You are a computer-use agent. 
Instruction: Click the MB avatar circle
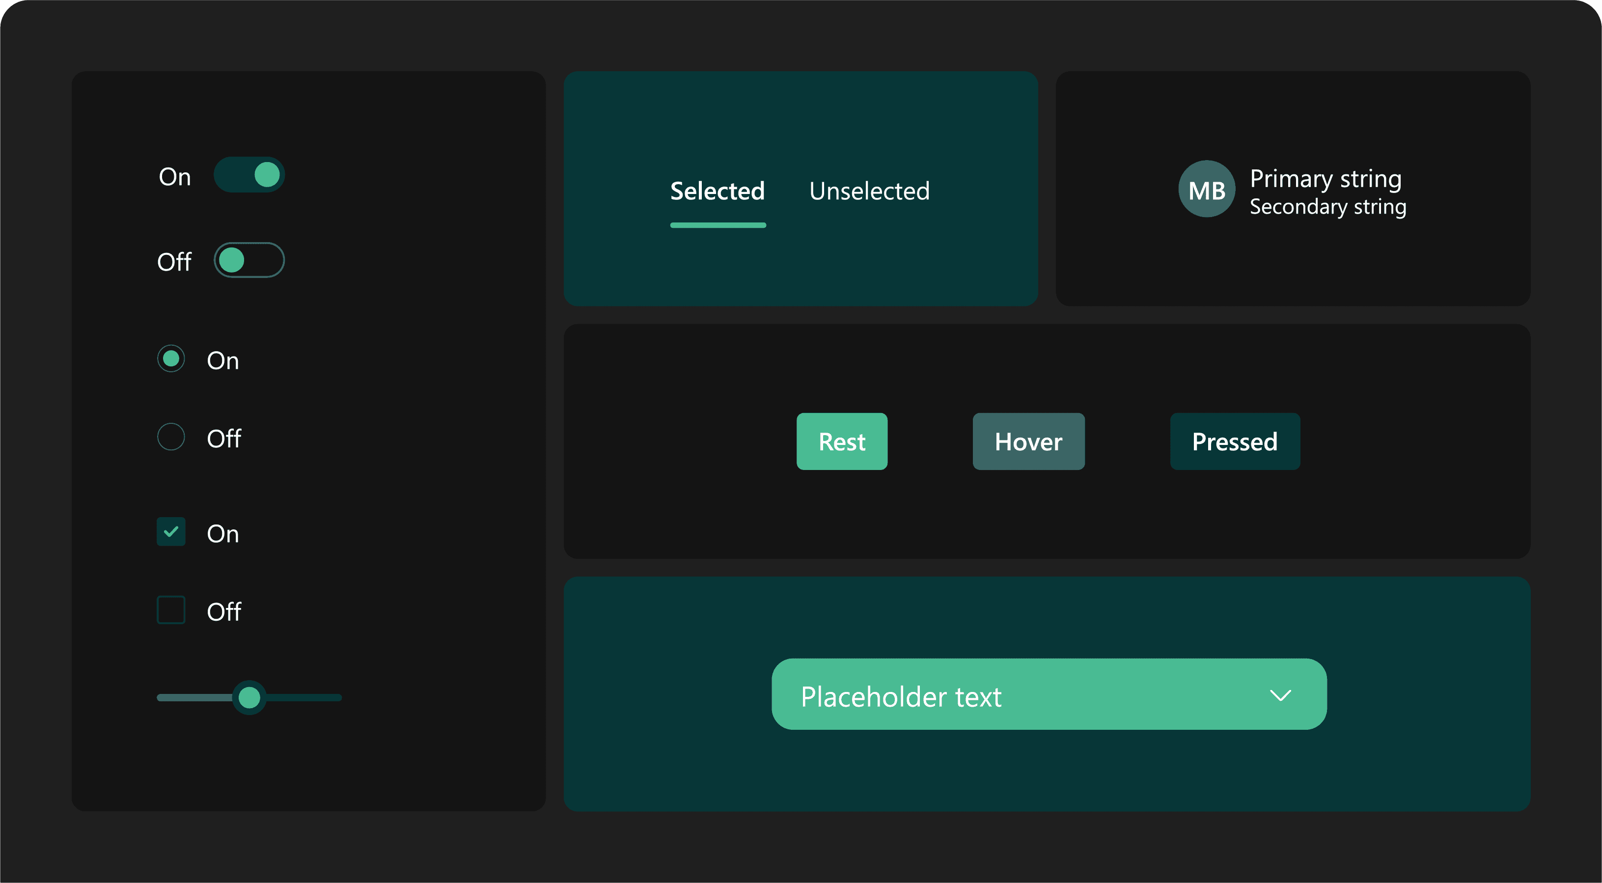[1206, 189]
